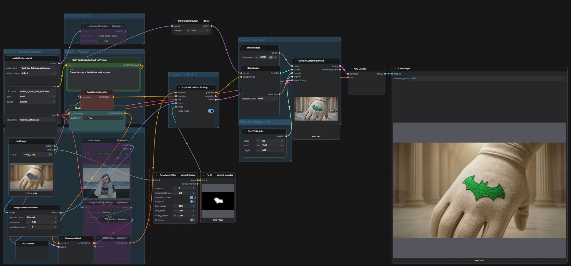This screenshot has width=571, height=266.
Task: Increase guidance value in FluxGuidance node
Action: pos(121,118)
